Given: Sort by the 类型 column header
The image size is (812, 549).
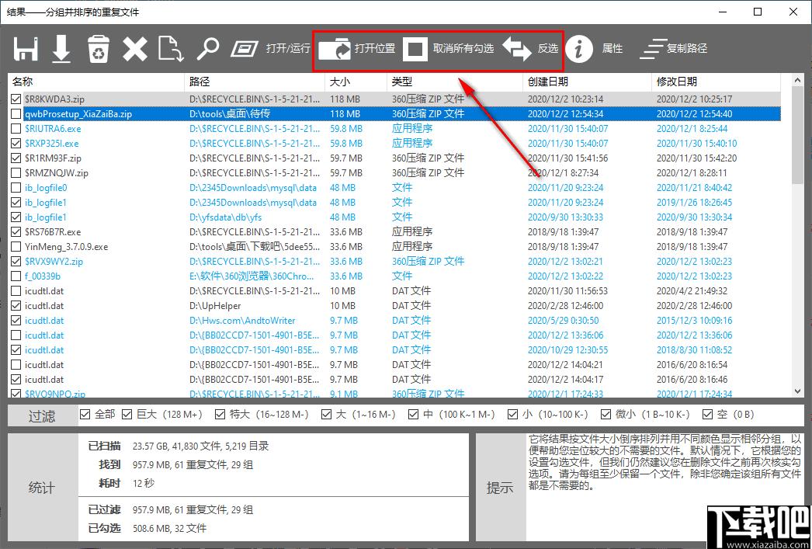Looking at the screenshot, I should (455, 82).
